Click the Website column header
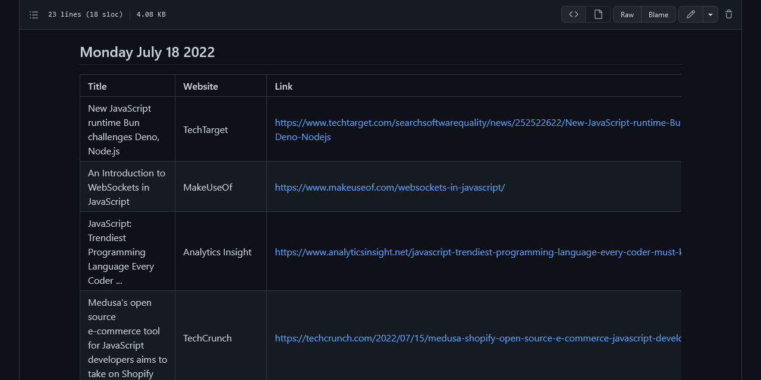This screenshot has width=761, height=380. (200, 86)
